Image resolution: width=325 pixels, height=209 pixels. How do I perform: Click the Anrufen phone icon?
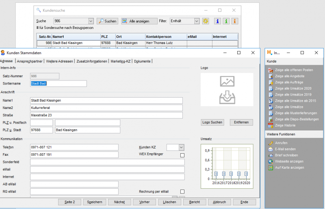pos(271,143)
